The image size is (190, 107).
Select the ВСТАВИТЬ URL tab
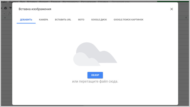tap(63, 20)
